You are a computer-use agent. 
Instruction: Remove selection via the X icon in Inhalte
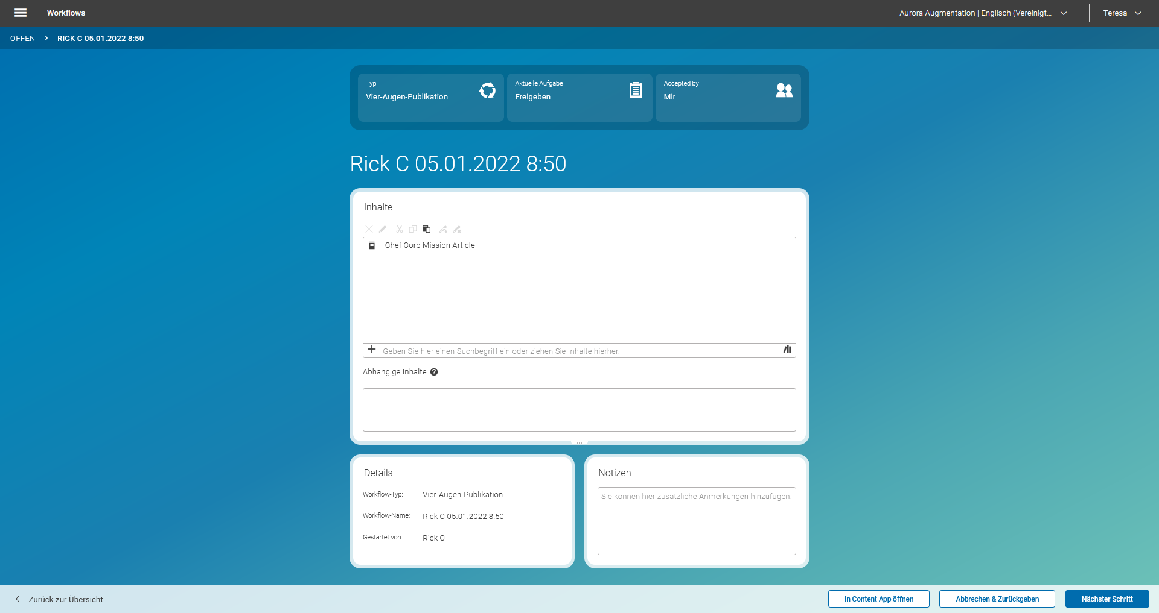(369, 229)
